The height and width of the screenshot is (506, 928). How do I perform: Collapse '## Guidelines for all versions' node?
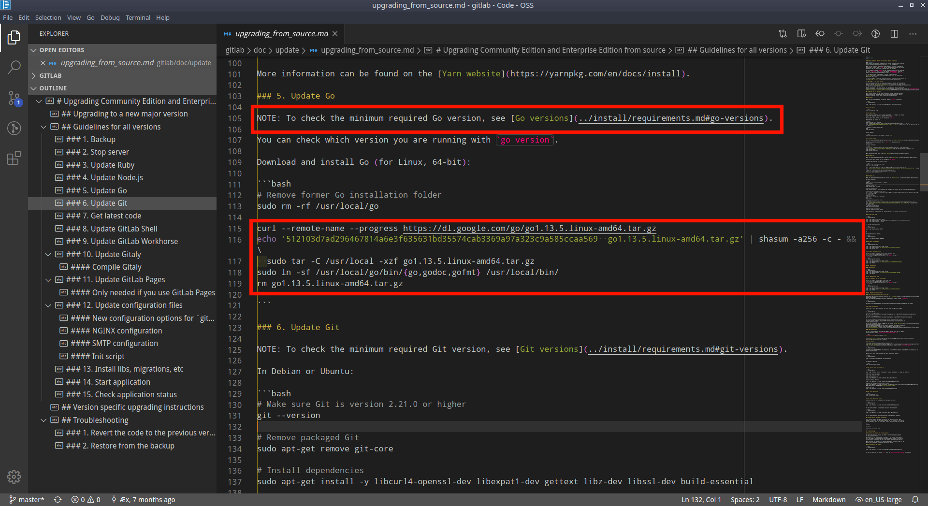point(43,127)
